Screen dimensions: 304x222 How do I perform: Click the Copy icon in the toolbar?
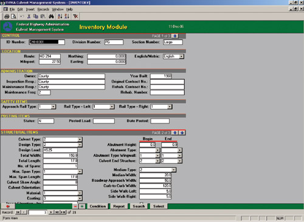[36, 16]
